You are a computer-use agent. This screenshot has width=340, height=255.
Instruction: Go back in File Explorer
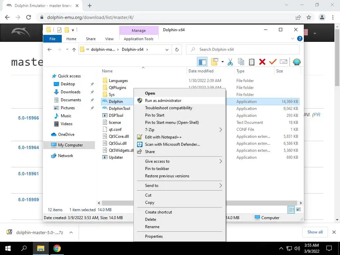[49, 50]
